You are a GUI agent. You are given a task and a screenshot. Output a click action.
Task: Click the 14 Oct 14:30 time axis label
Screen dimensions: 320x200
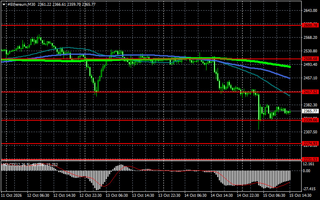point(222,196)
